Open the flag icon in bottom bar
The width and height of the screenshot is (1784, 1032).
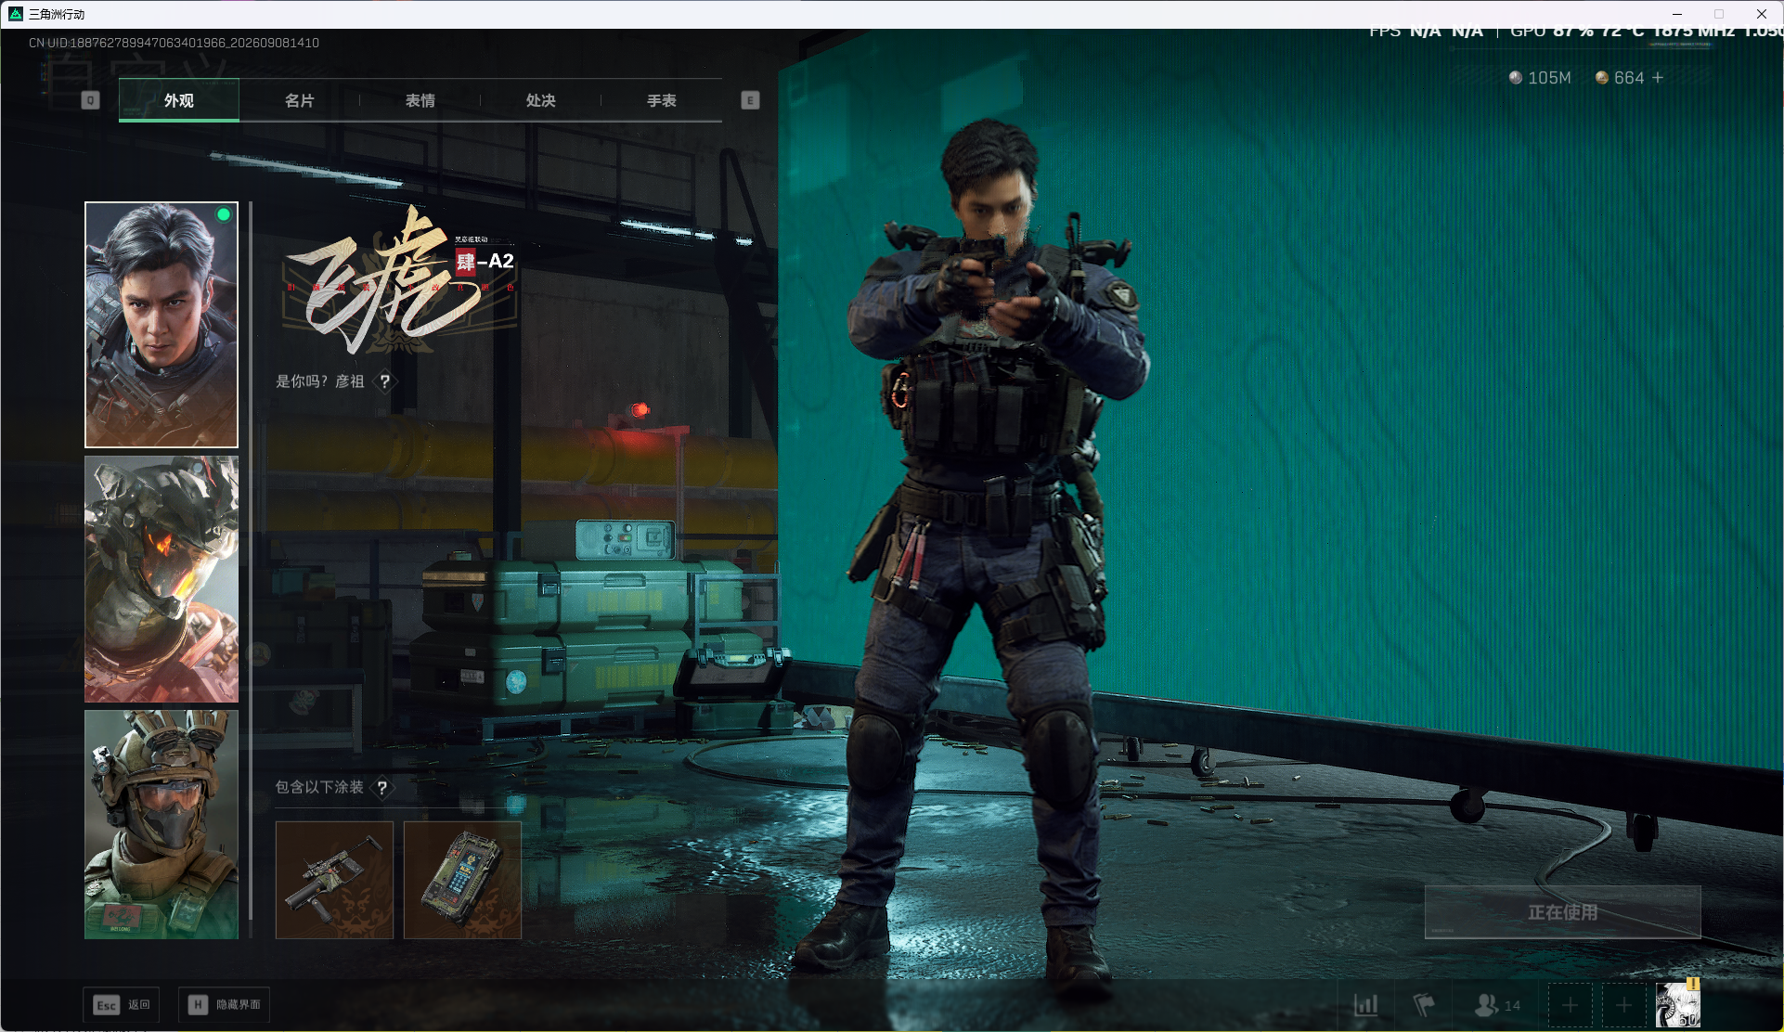1424,1005
